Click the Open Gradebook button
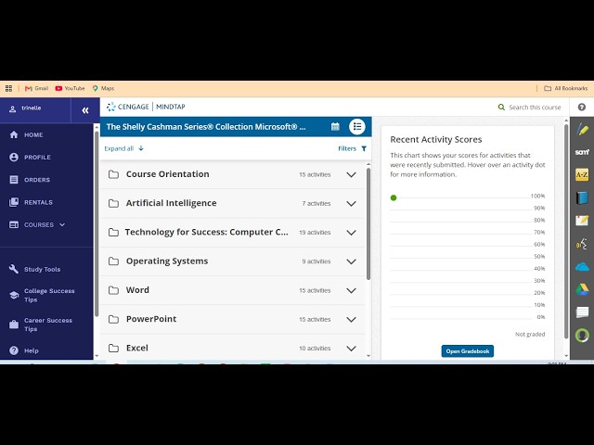This screenshot has height=445, width=594. [x=467, y=351]
